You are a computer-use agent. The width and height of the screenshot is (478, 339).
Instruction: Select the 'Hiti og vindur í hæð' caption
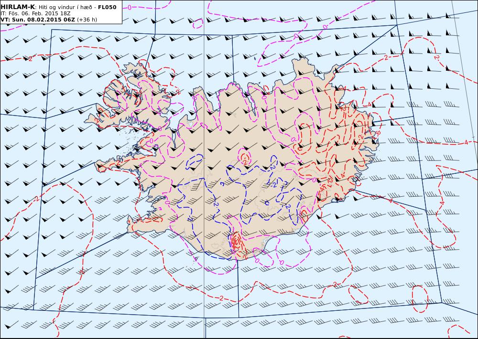coord(65,7)
